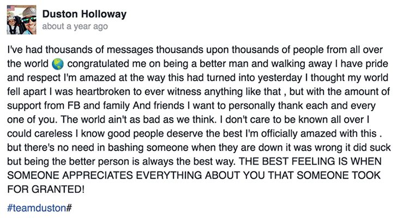Screen dimensions: 397x219
Task: Click the Duston Holloway name link
Action: tap(85, 14)
